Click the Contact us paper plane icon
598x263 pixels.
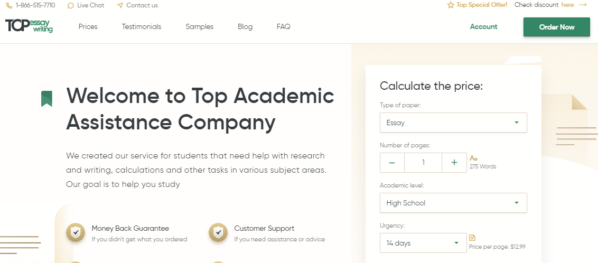point(120,5)
